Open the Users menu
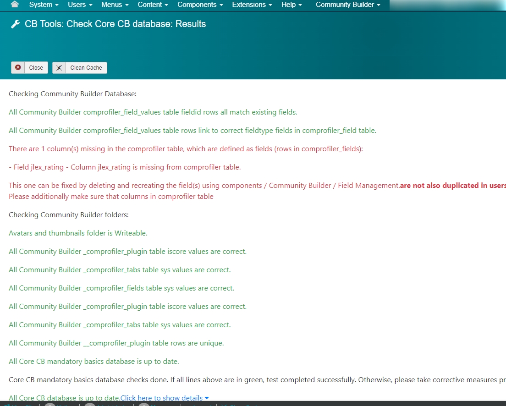Viewport: 506px width, 406px height. [80, 5]
